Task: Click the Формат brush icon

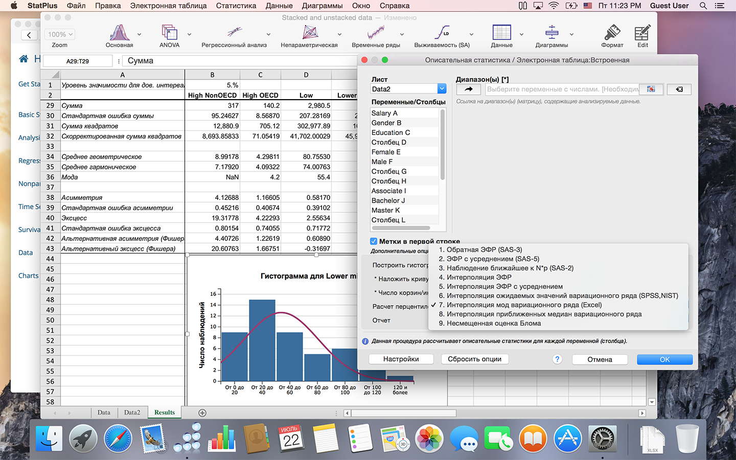Action: 612,33
